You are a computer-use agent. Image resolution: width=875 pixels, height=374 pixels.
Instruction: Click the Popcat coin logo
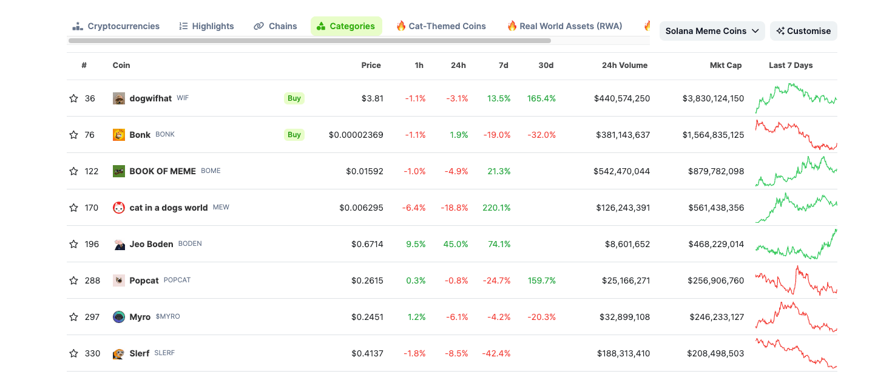[x=119, y=280]
